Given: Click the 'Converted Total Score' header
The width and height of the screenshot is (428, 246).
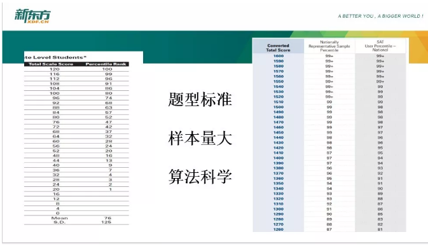Looking at the screenshot, I should coord(278,48).
